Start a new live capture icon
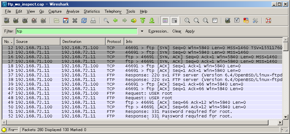The width and height of the screenshot is (290, 134). [25, 20]
